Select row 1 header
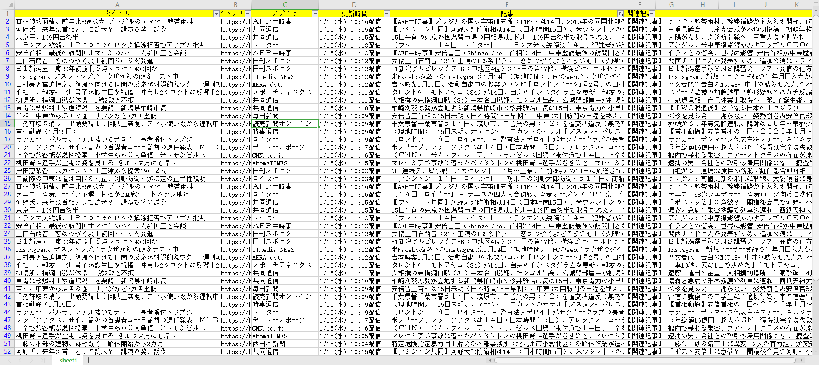 coord(7,14)
